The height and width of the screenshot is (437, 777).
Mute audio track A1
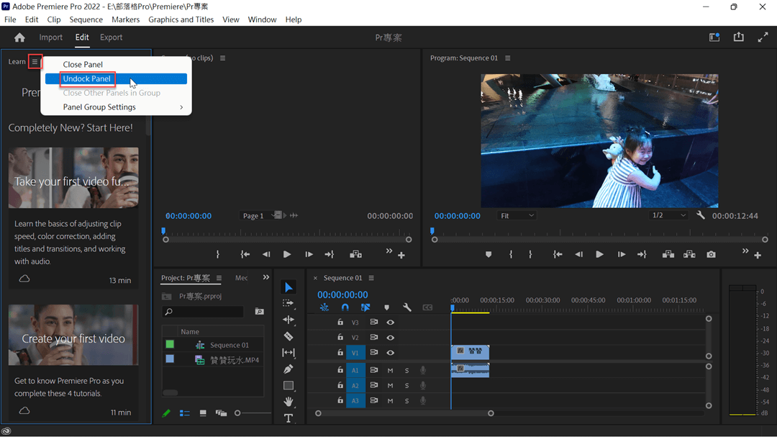391,371
